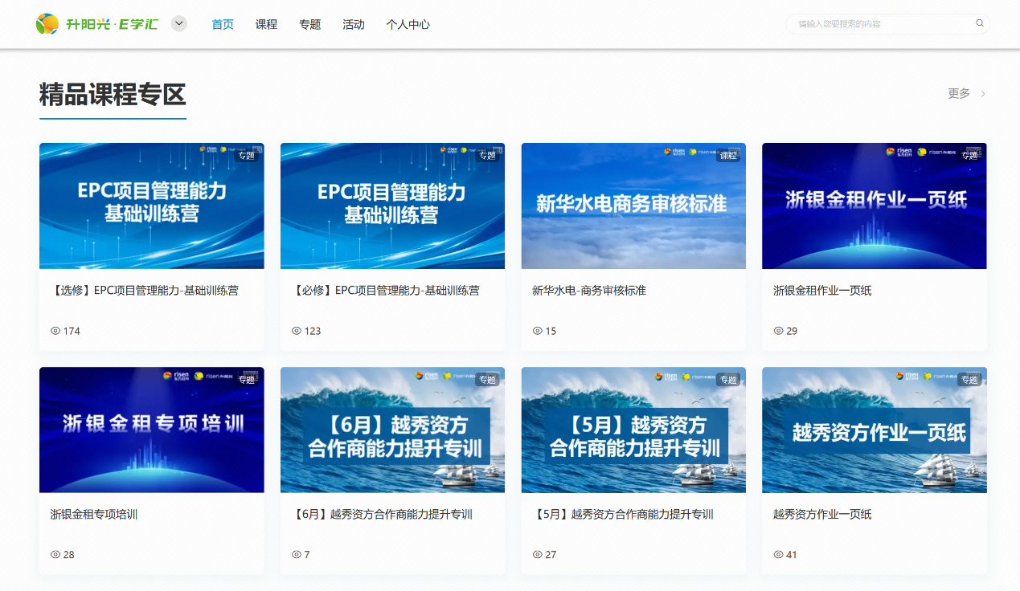Click the eye icon beside 174 views
The width and height of the screenshot is (1020, 591).
[x=55, y=331]
